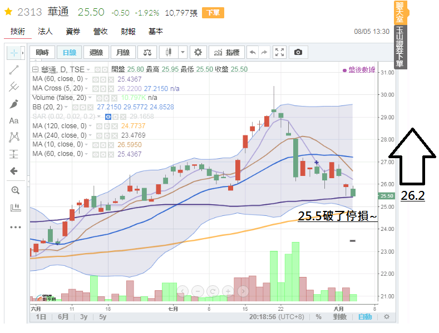Screen dimensions: 439x333
Task: Take a chart snapshot with the camera icon
Action: [x=298, y=52]
